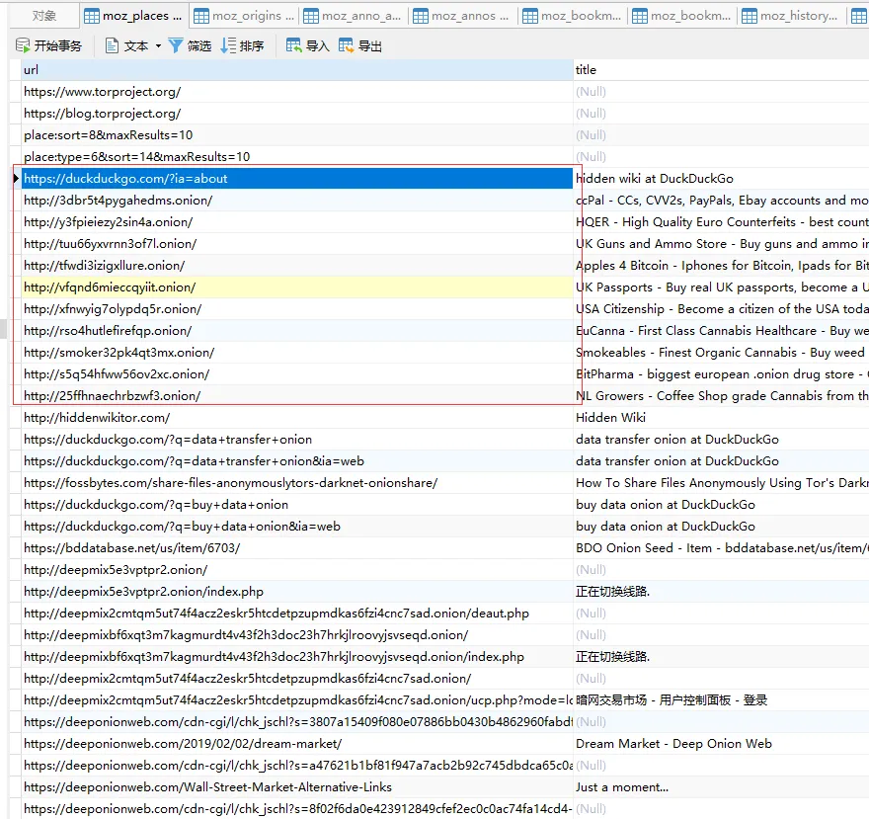
Task: Select the http://xfnwyig7olypdq5r.onion/ cell
Action: pos(297,309)
